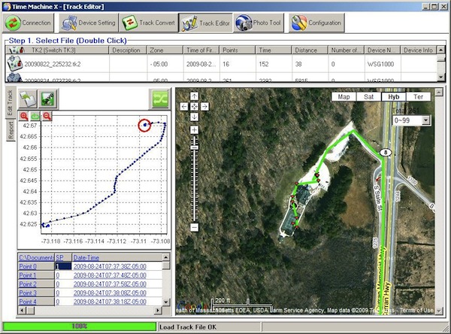Click the green Save icon

(x=48, y=99)
